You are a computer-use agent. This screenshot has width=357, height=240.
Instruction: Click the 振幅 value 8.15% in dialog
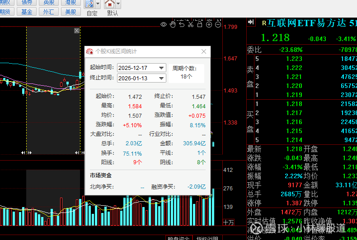click(x=197, y=125)
